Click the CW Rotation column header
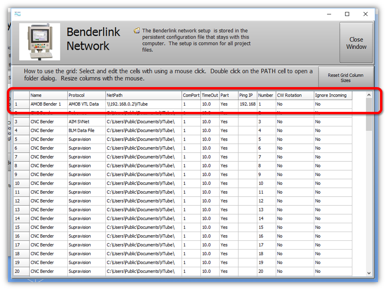386x290 pixels. (294, 95)
